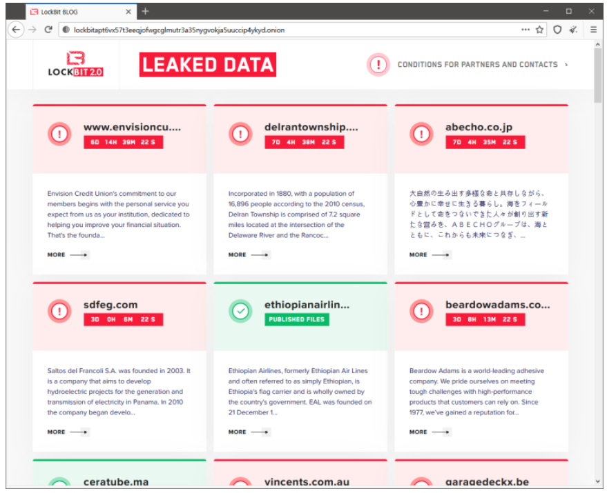Viewport: 607px width, 493px height.
Task: Click the warning icon on abecho.co.jp card
Action: pos(421,134)
